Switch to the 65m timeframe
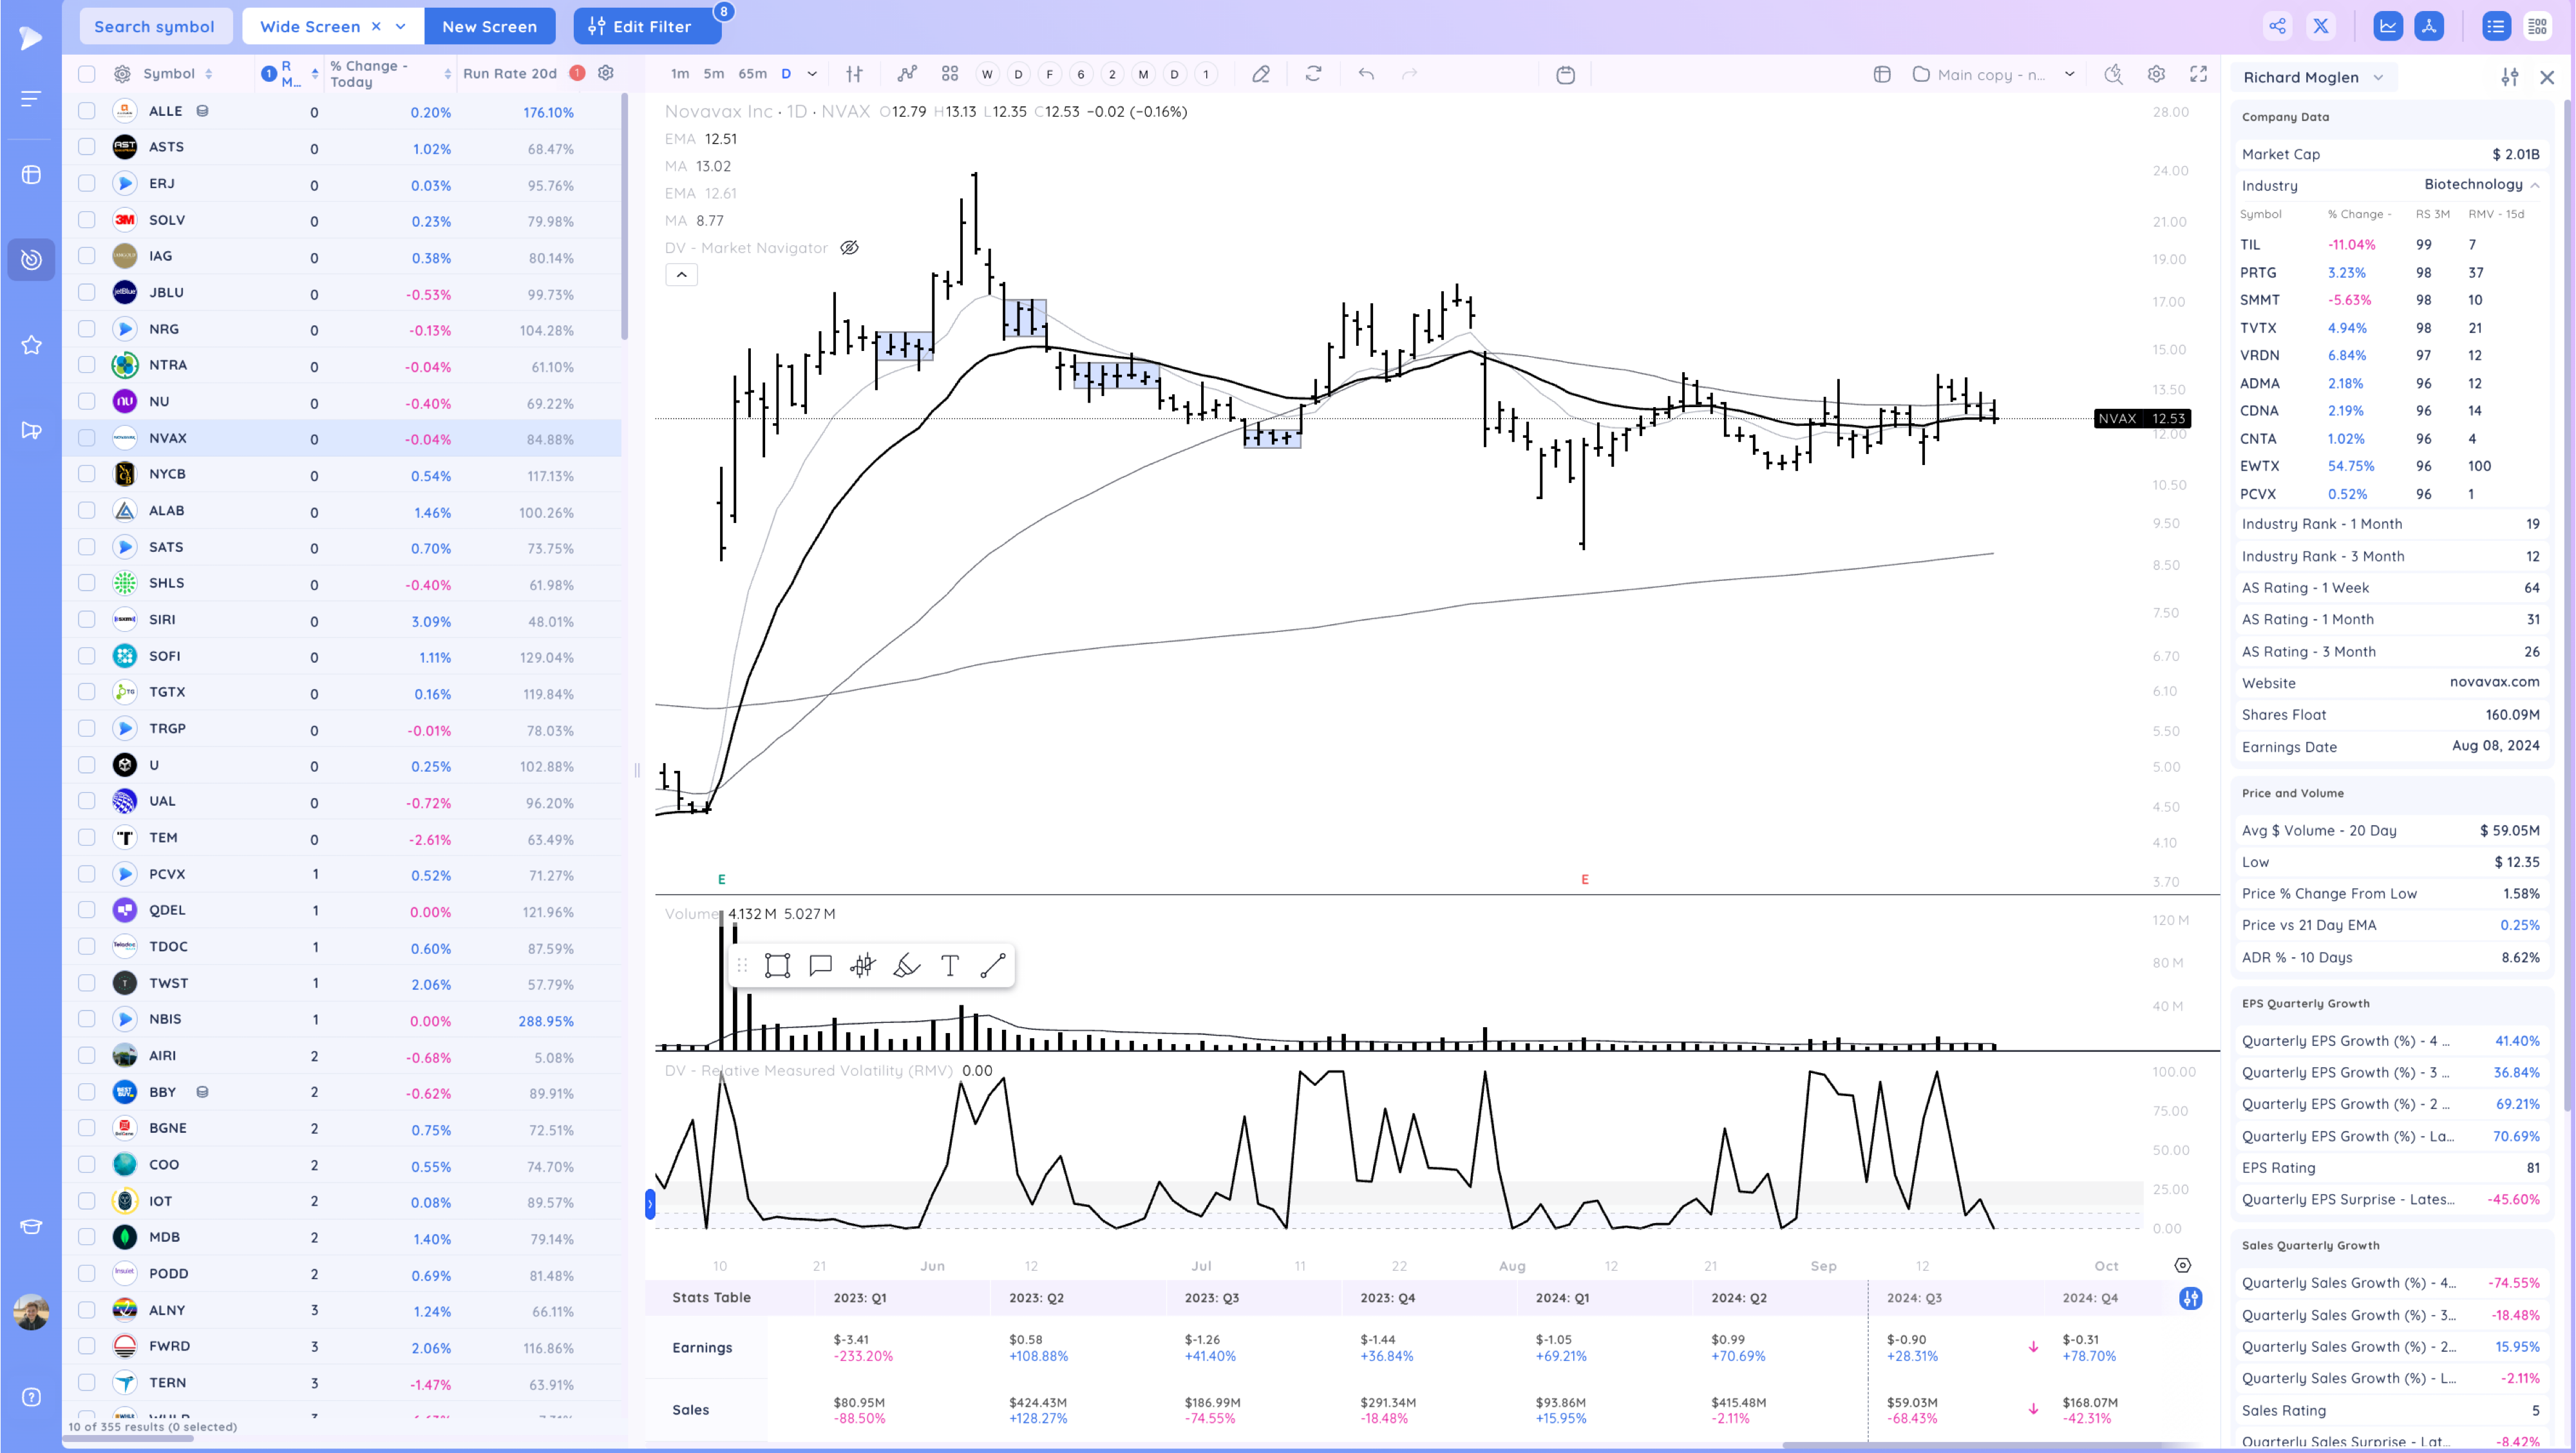The width and height of the screenshot is (2576, 1453). 752,74
